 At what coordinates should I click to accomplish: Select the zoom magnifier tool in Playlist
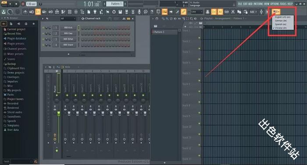[191, 18]
